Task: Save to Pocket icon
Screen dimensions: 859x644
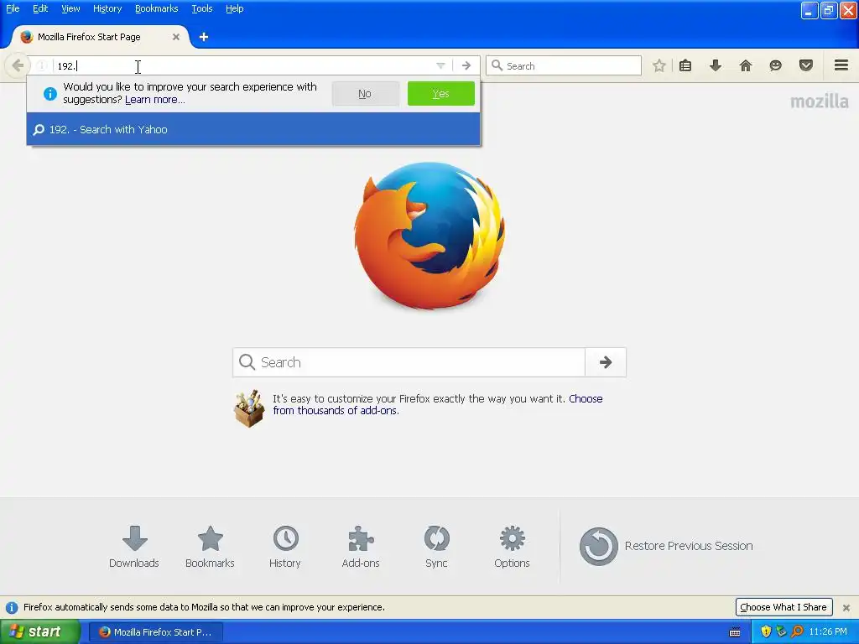Action: click(806, 65)
